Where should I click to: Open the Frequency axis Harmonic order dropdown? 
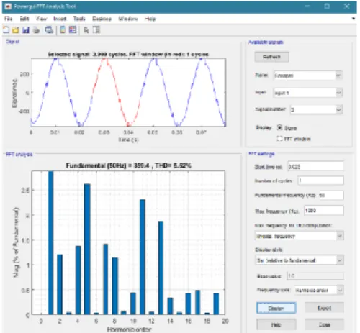click(319, 290)
